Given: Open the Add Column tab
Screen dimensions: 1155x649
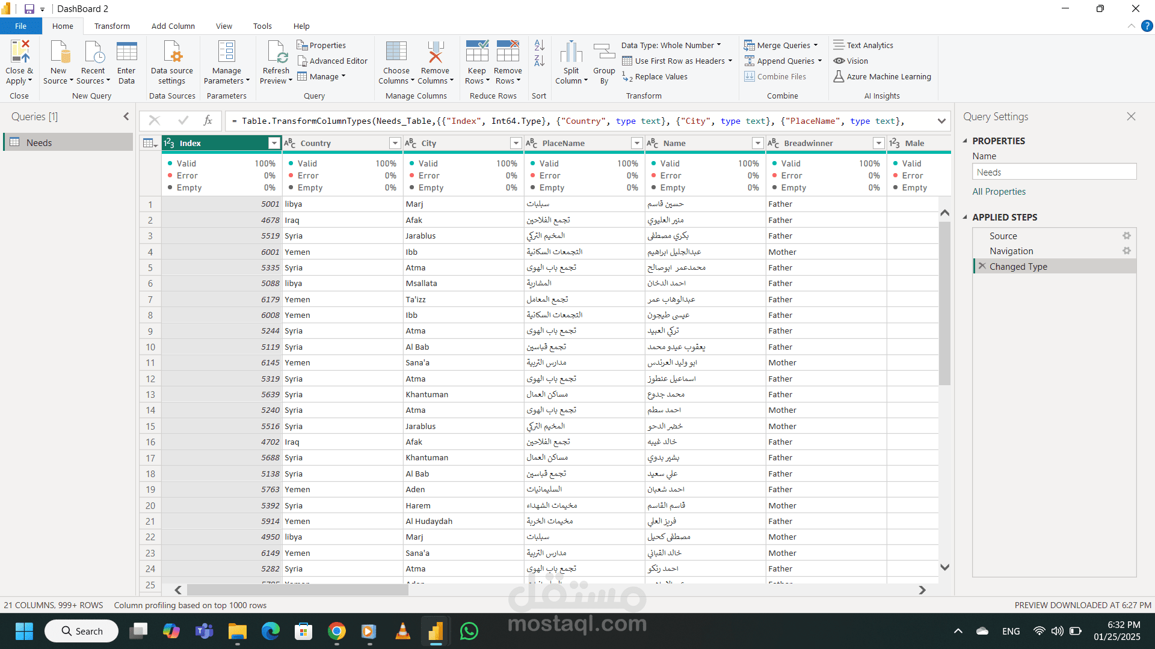Looking at the screenshot, I should tap(173, 26).
